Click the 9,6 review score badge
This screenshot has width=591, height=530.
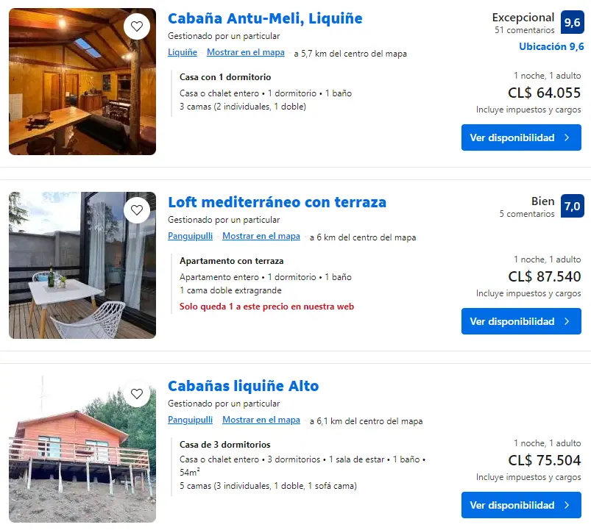coord(572,23)
